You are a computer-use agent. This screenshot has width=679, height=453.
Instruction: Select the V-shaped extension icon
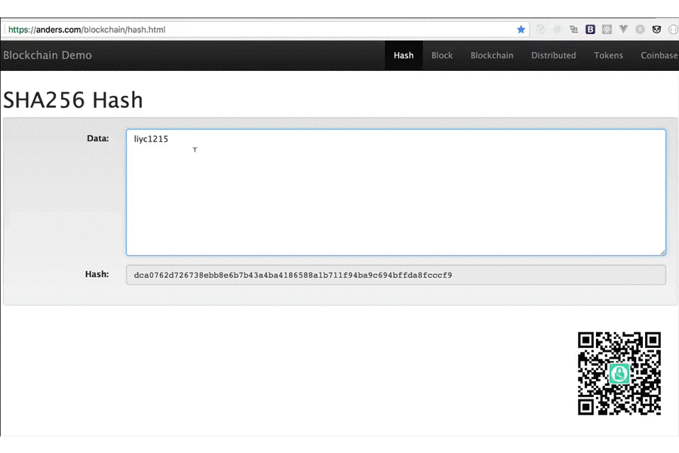pos(623,29)
